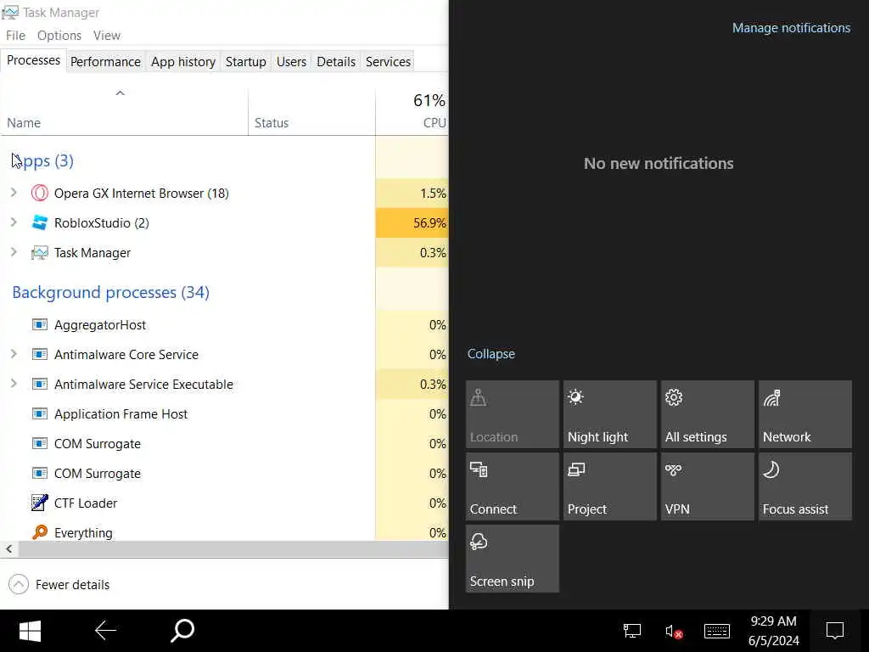Click Background processes (34) group header
The width and height of the screenshot is (869, 652).
(111, 292)
